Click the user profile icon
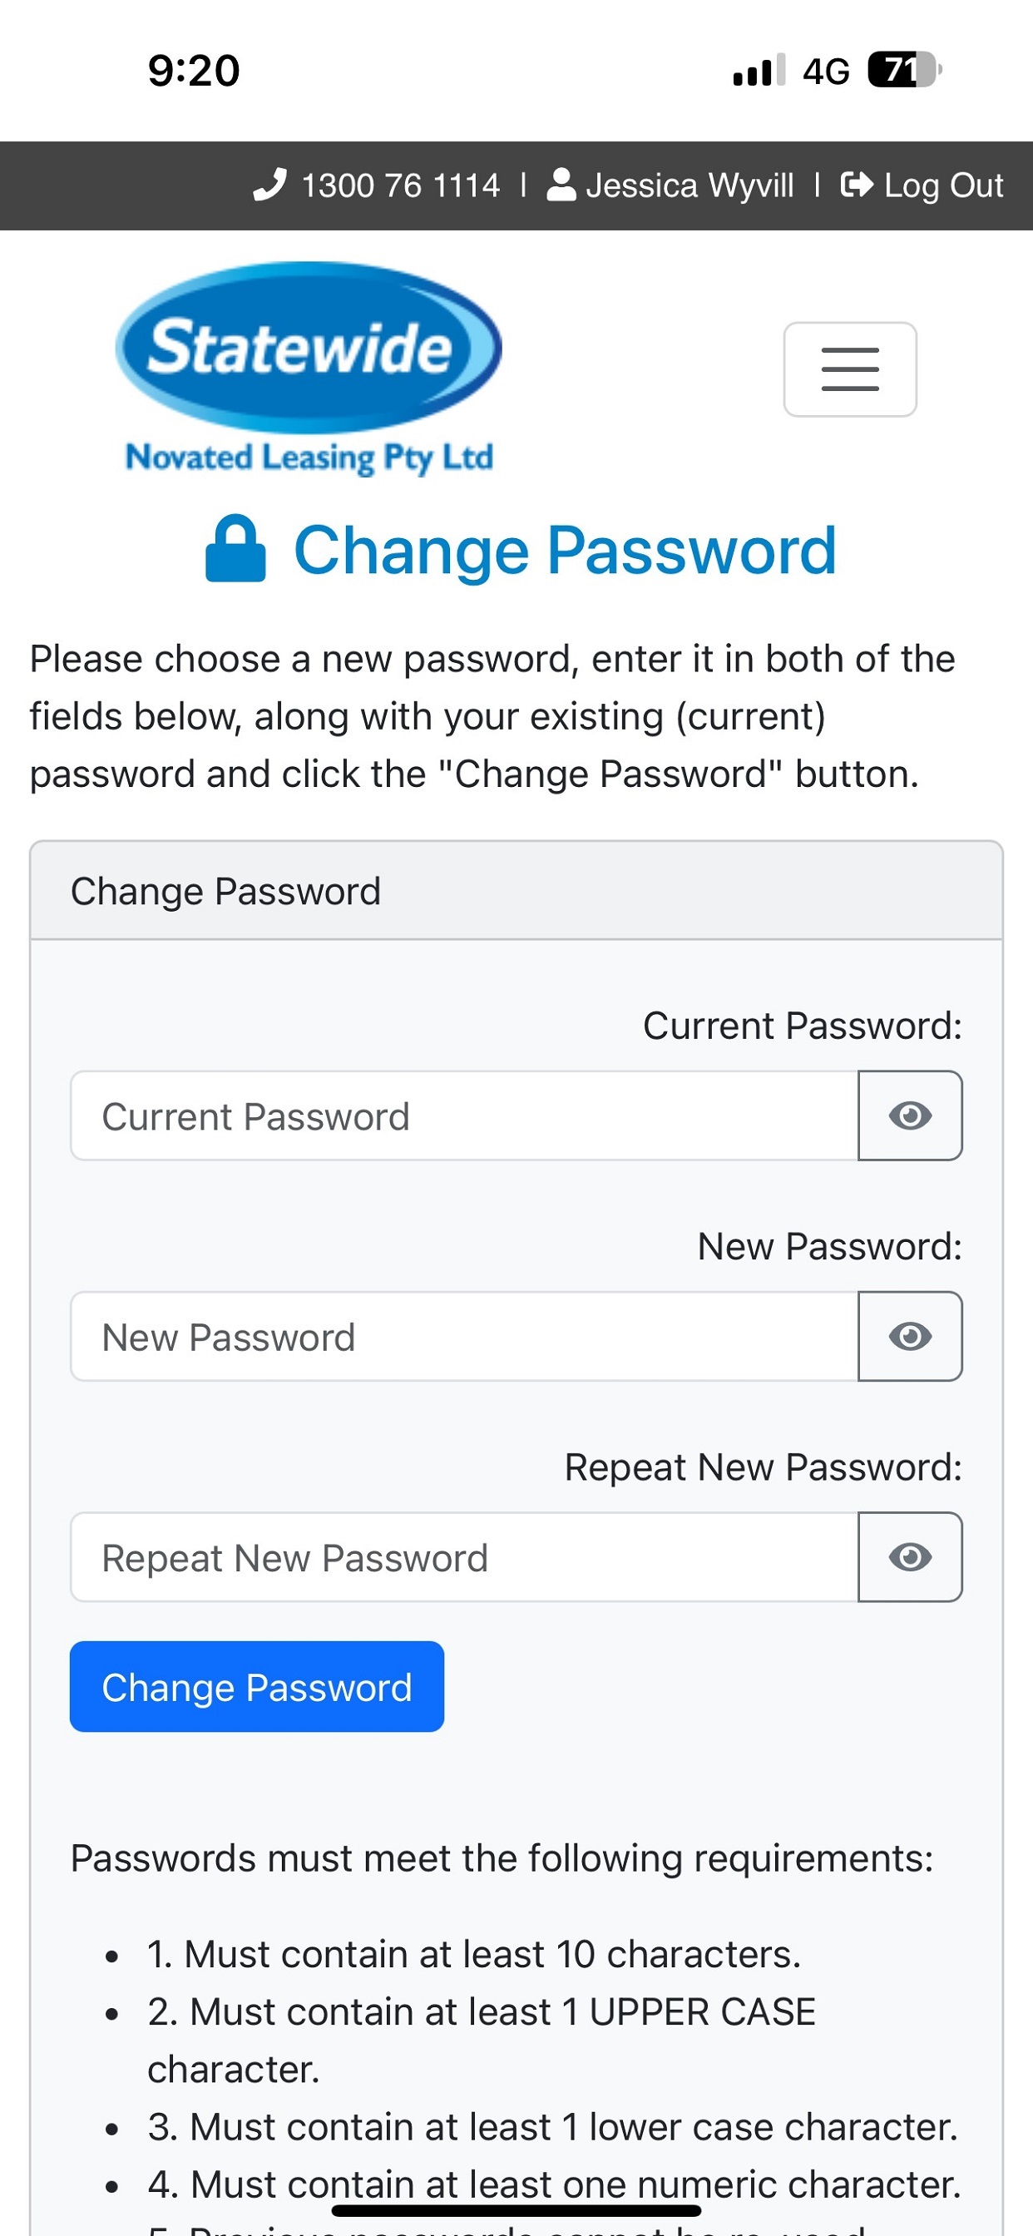The width and height of the screenshot is (1033, 2236). (561, 185)
